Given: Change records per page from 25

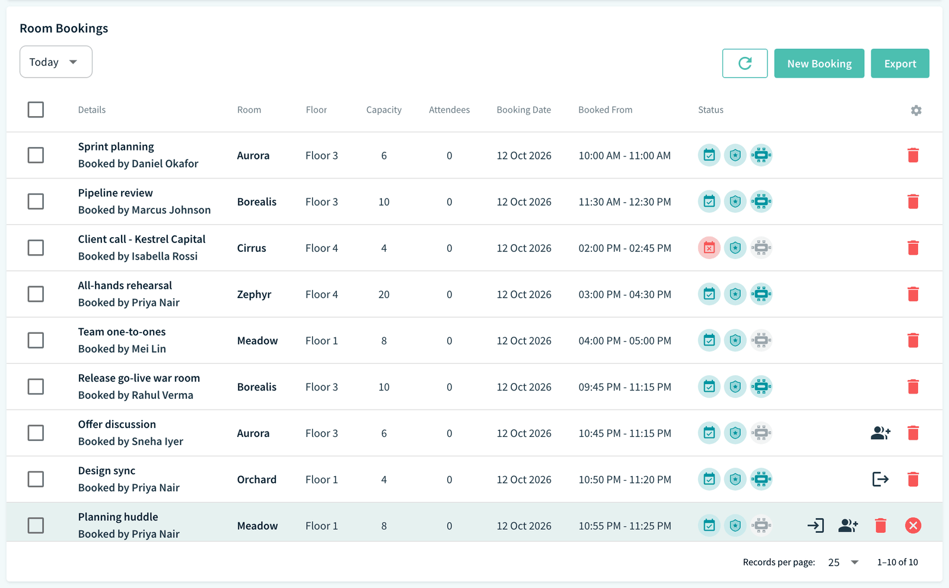Looking at the screenshot, I should 843,563.
